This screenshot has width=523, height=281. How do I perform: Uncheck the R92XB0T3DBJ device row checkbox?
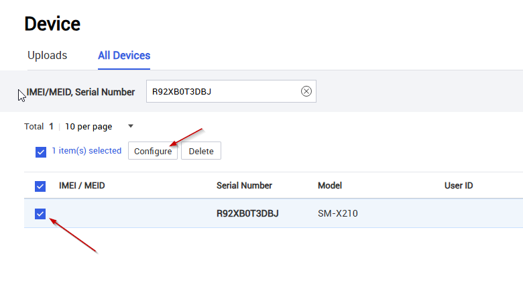tap(40, 213)
